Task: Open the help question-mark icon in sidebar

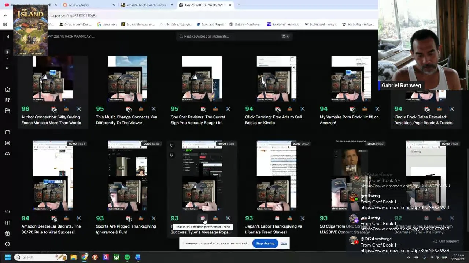Action: click(7, 244)
